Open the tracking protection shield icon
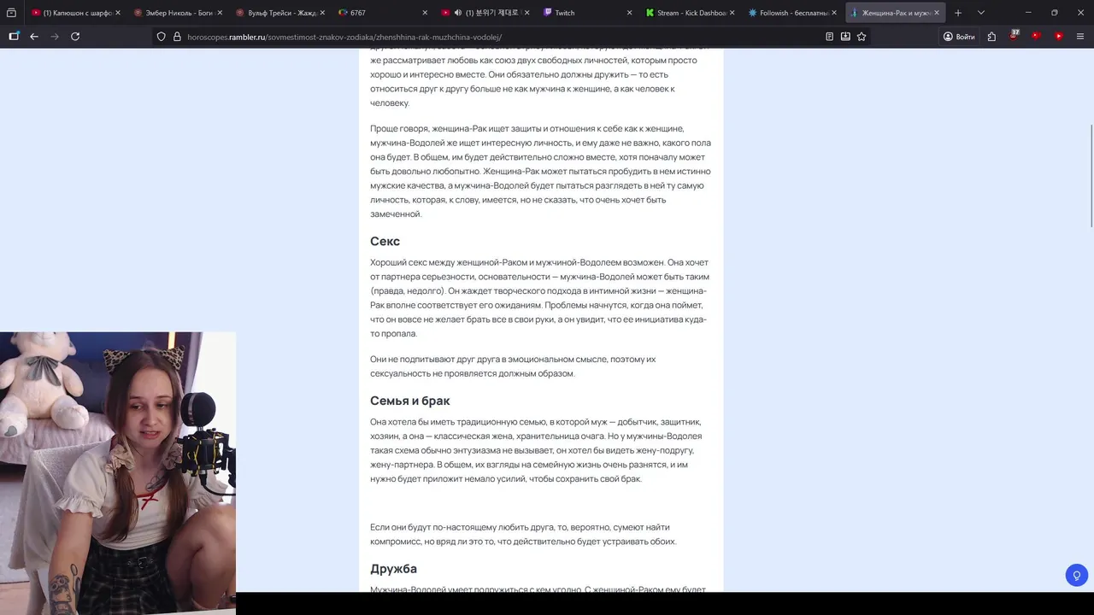Screen dimensions: 1094x615 (162, 37)
